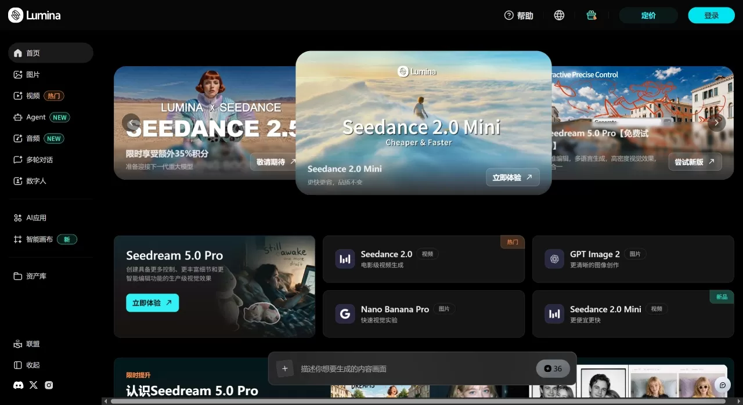Image resolution: width=743 pixels, height=405 pixels.
Task: Open the Instagram icon link
Action: [x=49, y=385]
